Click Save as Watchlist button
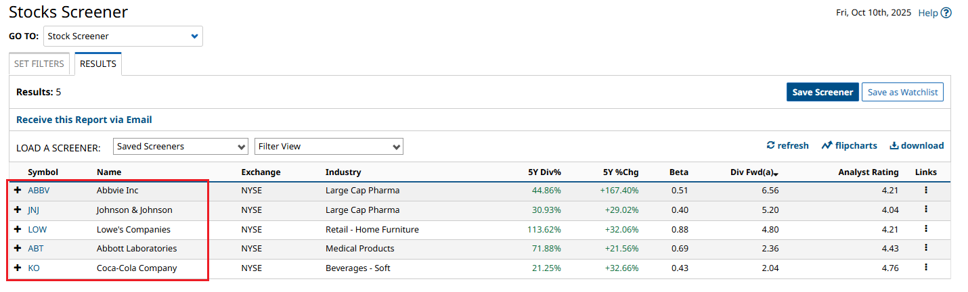This screenshot has height=292, width=968. [902, 92]
